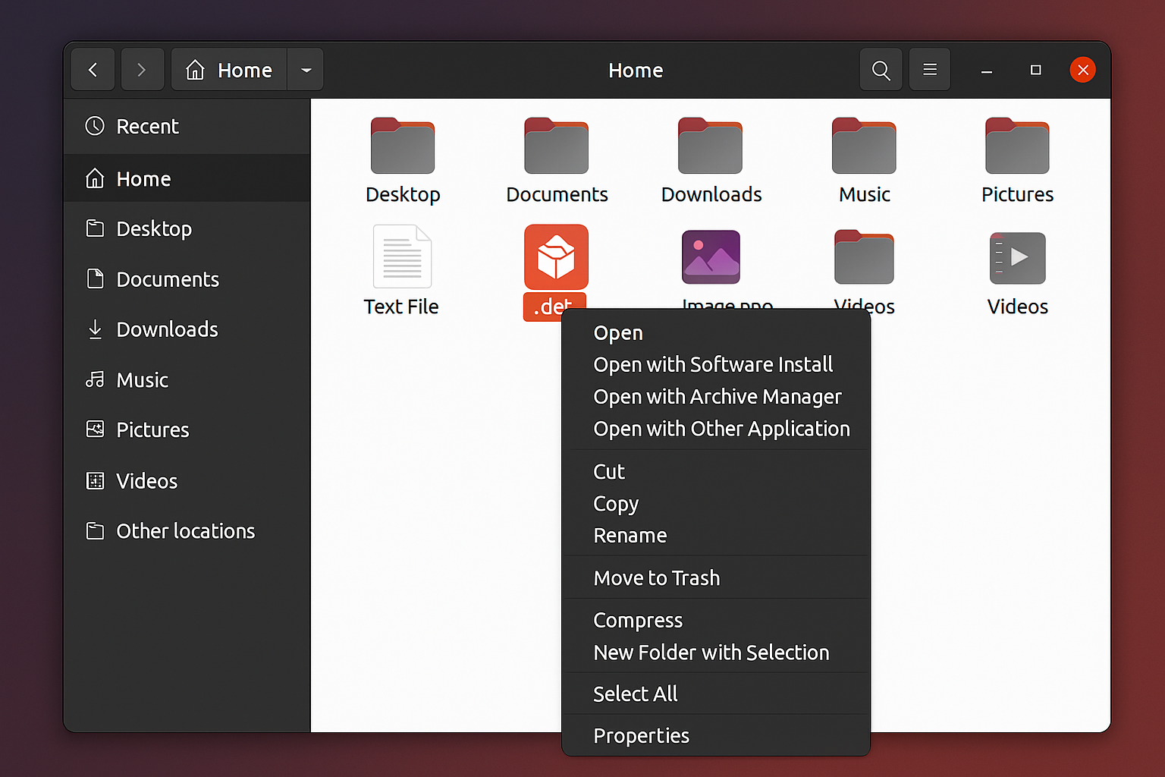Click the Home button in the path bar

click(228, 69)
